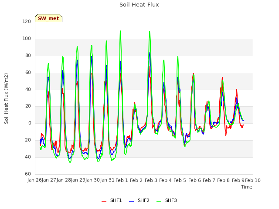Image resolution: width=279 pixels, height=209 pixels.
Task: Click the -20 y-axis tick label
Action: pos(27,140)
